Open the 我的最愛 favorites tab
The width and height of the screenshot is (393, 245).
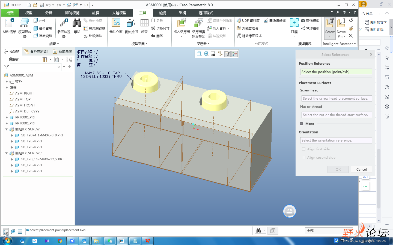coord(62,51)
